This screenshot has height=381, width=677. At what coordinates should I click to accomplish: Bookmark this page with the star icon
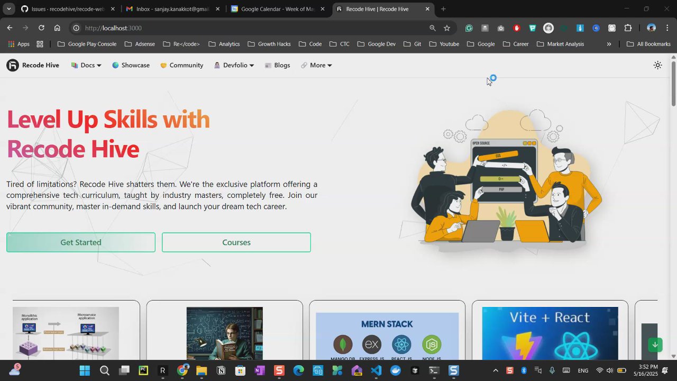click(x=447, y=28)
